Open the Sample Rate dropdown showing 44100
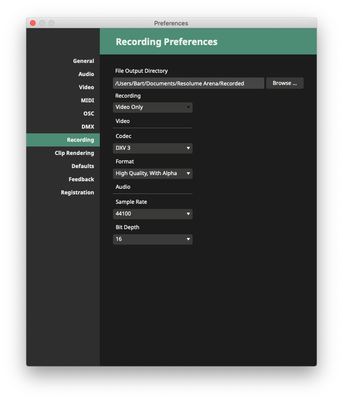This screenshot has width=343, height=401. coord(153,214)
